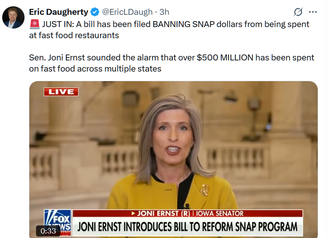Click the 'BANNING SNAP' words in tweet
327x238 pixels.
click(184, 24)
